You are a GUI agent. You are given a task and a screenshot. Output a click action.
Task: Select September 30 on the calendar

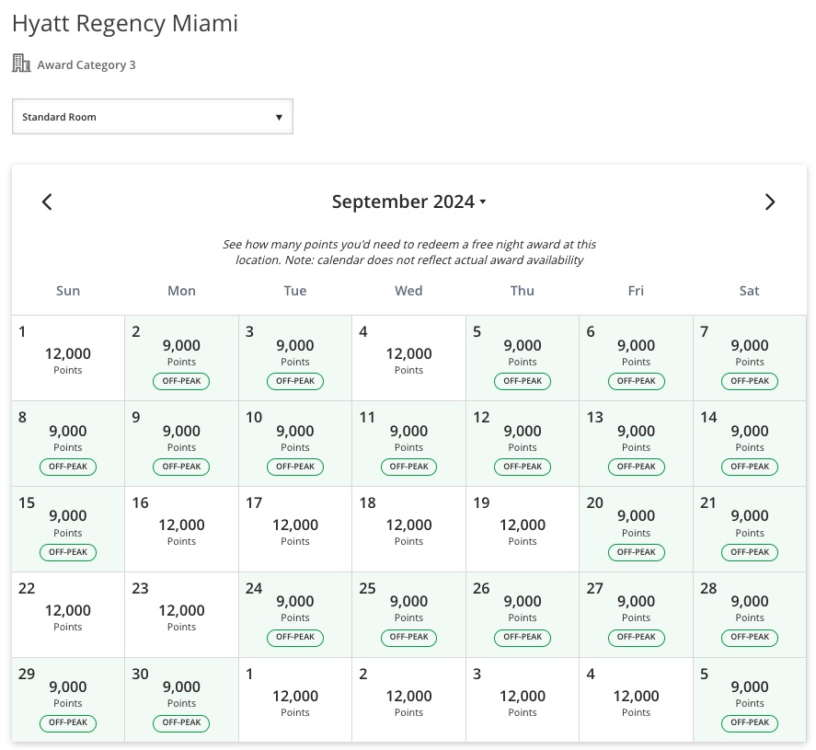pos(181,699)
